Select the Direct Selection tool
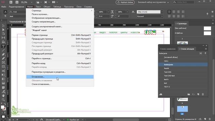This screenshot has height=121, width=215. (x=3, y=30)
